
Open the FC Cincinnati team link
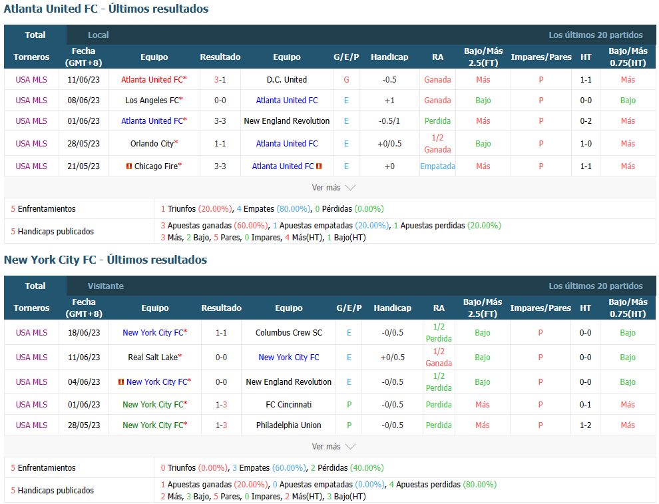coord(289,405)
